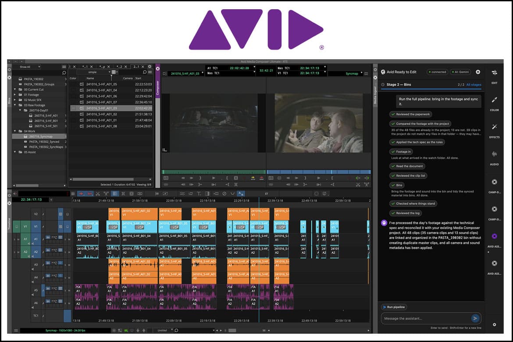Open Avid Ready to Edit settings gear
Viewport: 513px width, 342px height.
(477, 71)
